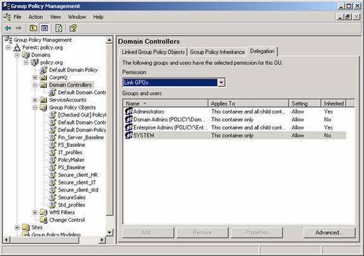Screen dimensions: 364x256
Task: Expand the CorpHQ tree node
Action: tap(35, 77)
